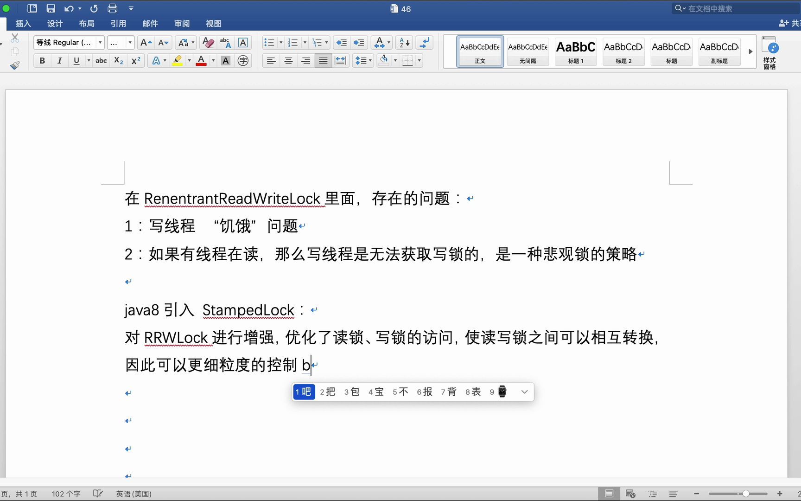This screenshot has width=801, height=501.
Task: Open the Styles Pane icon
Action: (770, 52)
